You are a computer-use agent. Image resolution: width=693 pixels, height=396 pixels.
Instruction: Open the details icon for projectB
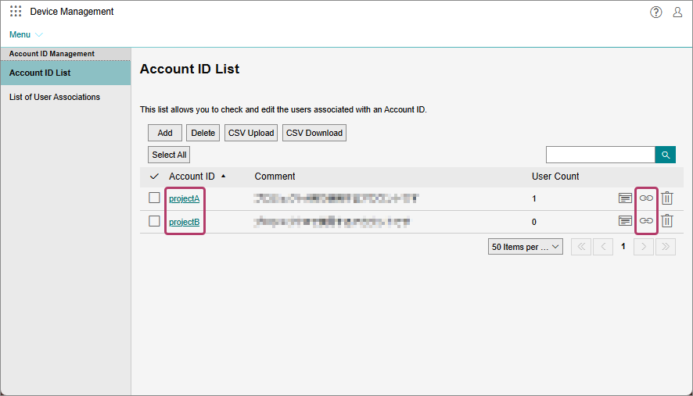pos(625,221)
